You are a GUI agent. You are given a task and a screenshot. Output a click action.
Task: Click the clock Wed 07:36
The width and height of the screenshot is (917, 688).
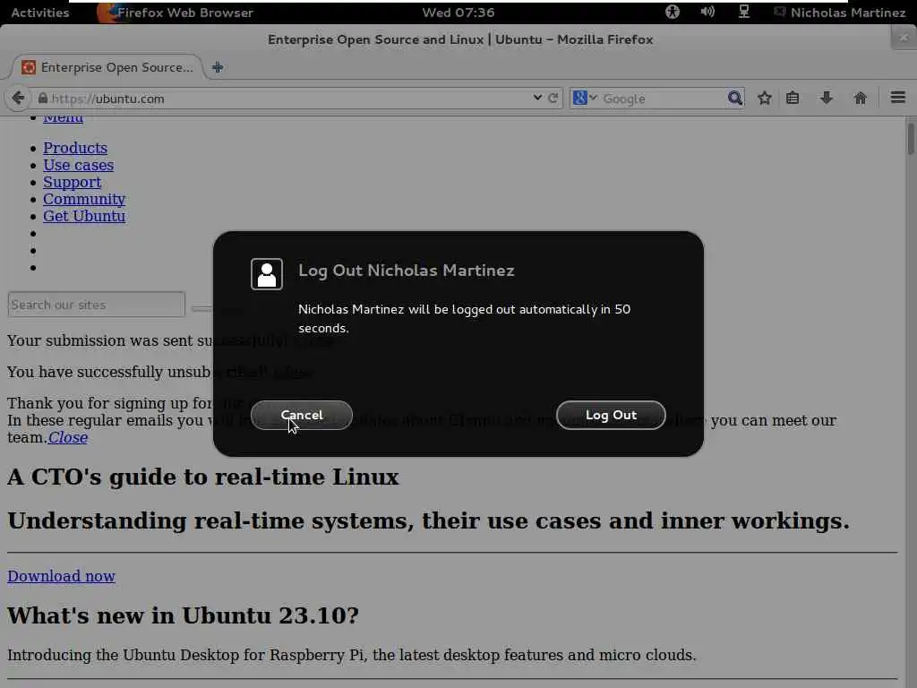pos(458,13)
